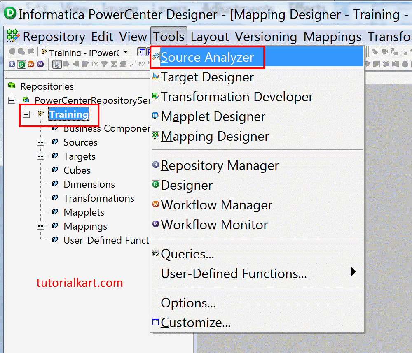This screenshot has width=412, height=353.
Task: Launch Workflow Manager from the orange W toolbar icon
Action: click(31, 64)
